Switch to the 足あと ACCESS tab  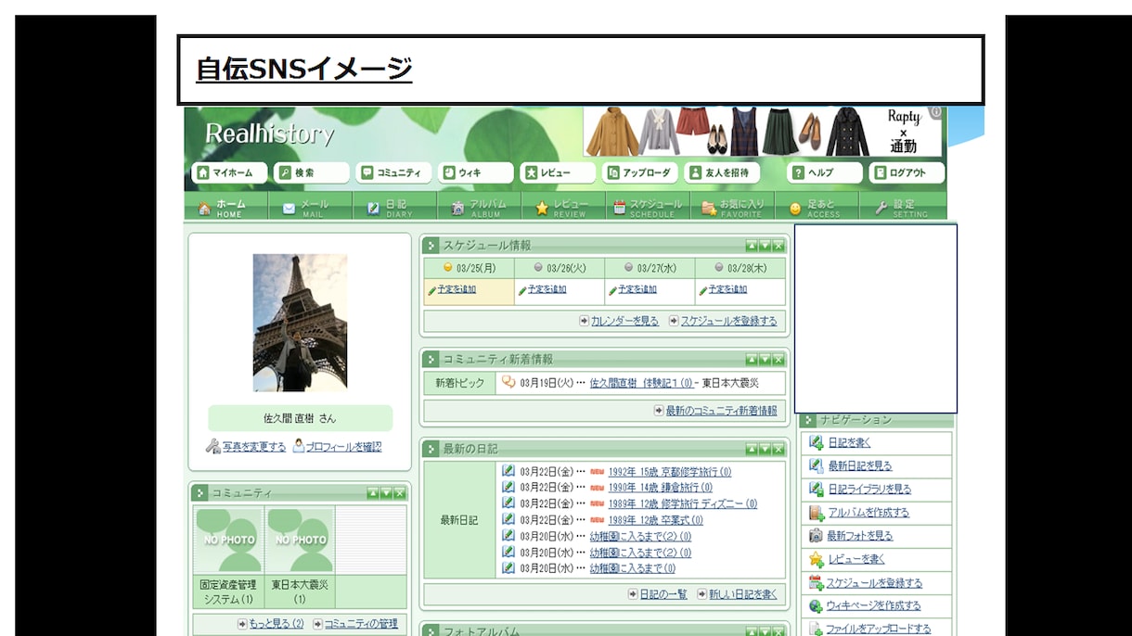coord(817,208)
